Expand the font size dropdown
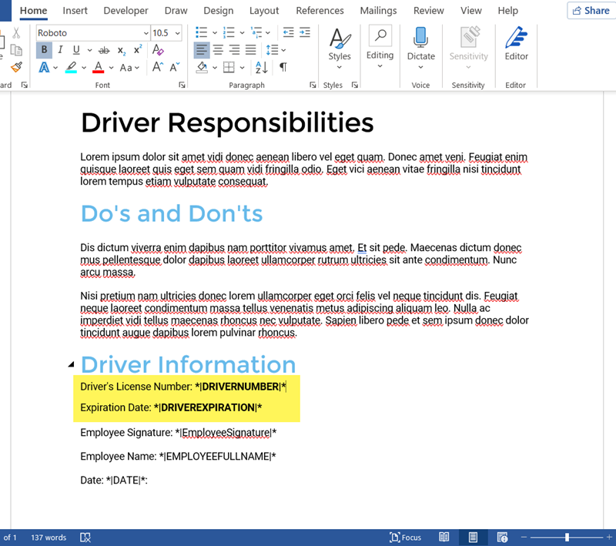The width and height of the screenshot is (616, 546). tap(178, 33)
